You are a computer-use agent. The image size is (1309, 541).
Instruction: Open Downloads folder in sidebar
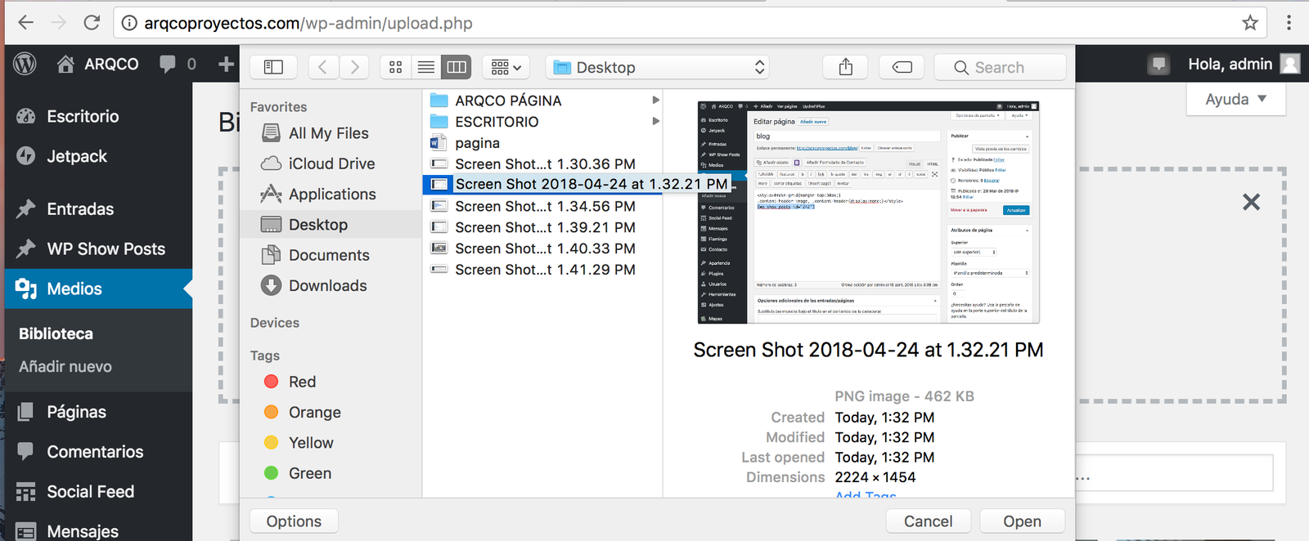pos(327,286)
